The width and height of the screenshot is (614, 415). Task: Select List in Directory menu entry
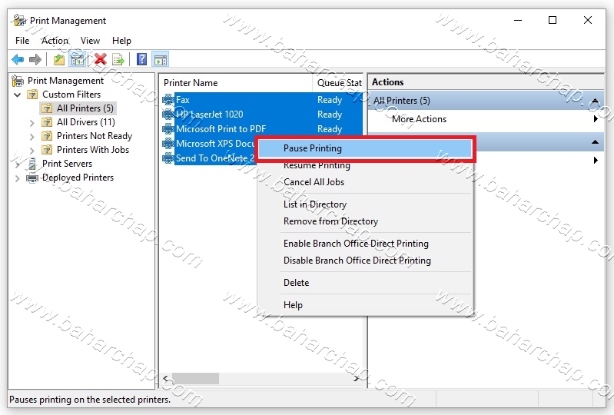365,204
